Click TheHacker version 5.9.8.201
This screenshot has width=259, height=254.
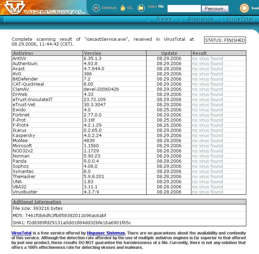[x=94, y=176]
